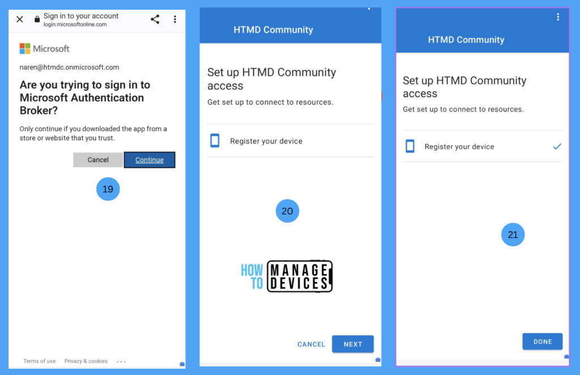Screen dimensions: 580x375
Task: Tap DONE to finish setup
Action: click(542, 342)
